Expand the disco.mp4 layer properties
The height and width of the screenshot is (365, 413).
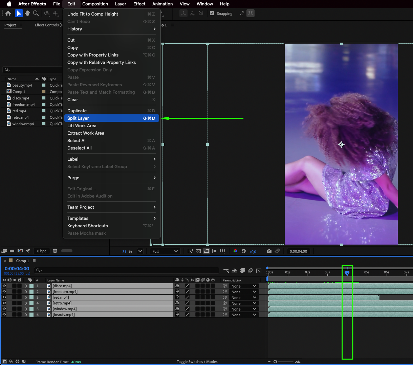[x=26, y=286]
